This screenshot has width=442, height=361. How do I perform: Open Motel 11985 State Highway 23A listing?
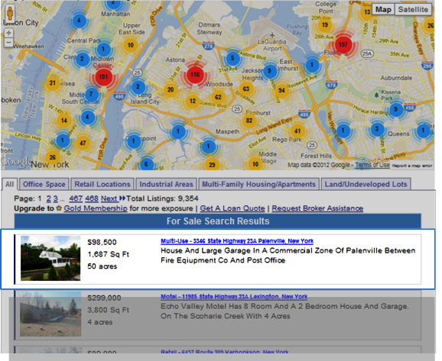pyautogui.click(x=234, y=297)
